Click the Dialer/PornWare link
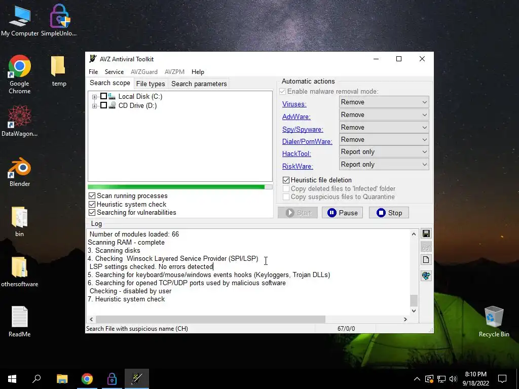Viewport: 519px width, 389px height. tap(307, 141)
